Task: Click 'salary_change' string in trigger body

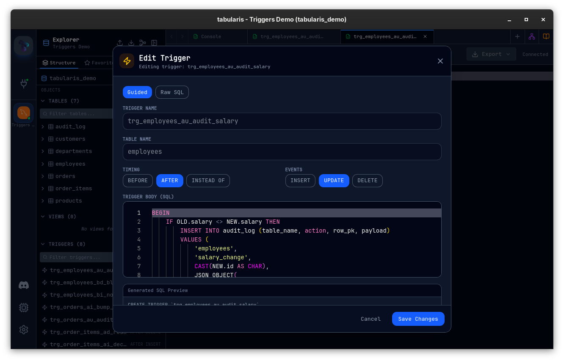Action: tap(221, 258)
